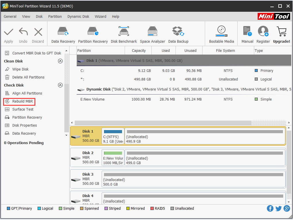Click sidebar scroll down arrow

coord(66,135)
